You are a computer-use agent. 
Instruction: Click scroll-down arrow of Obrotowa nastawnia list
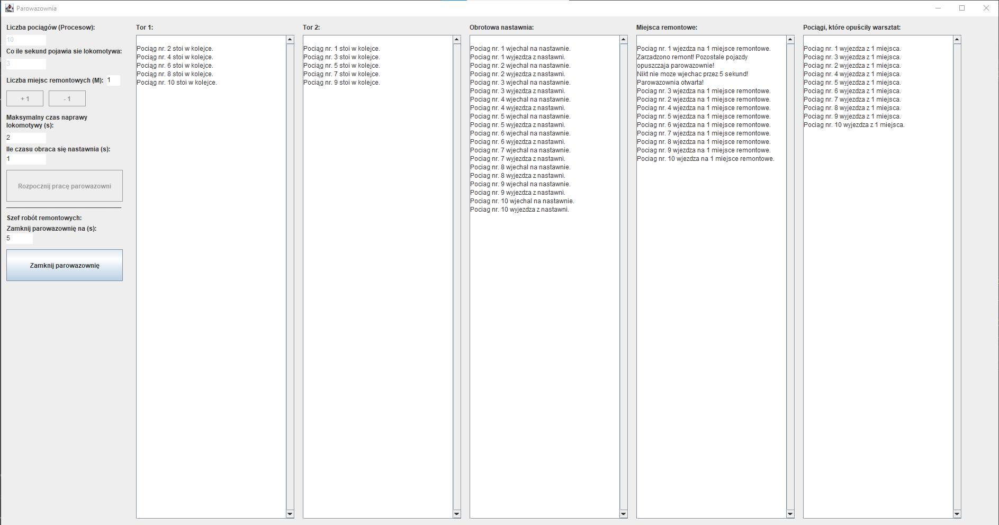tap(624, 514)
